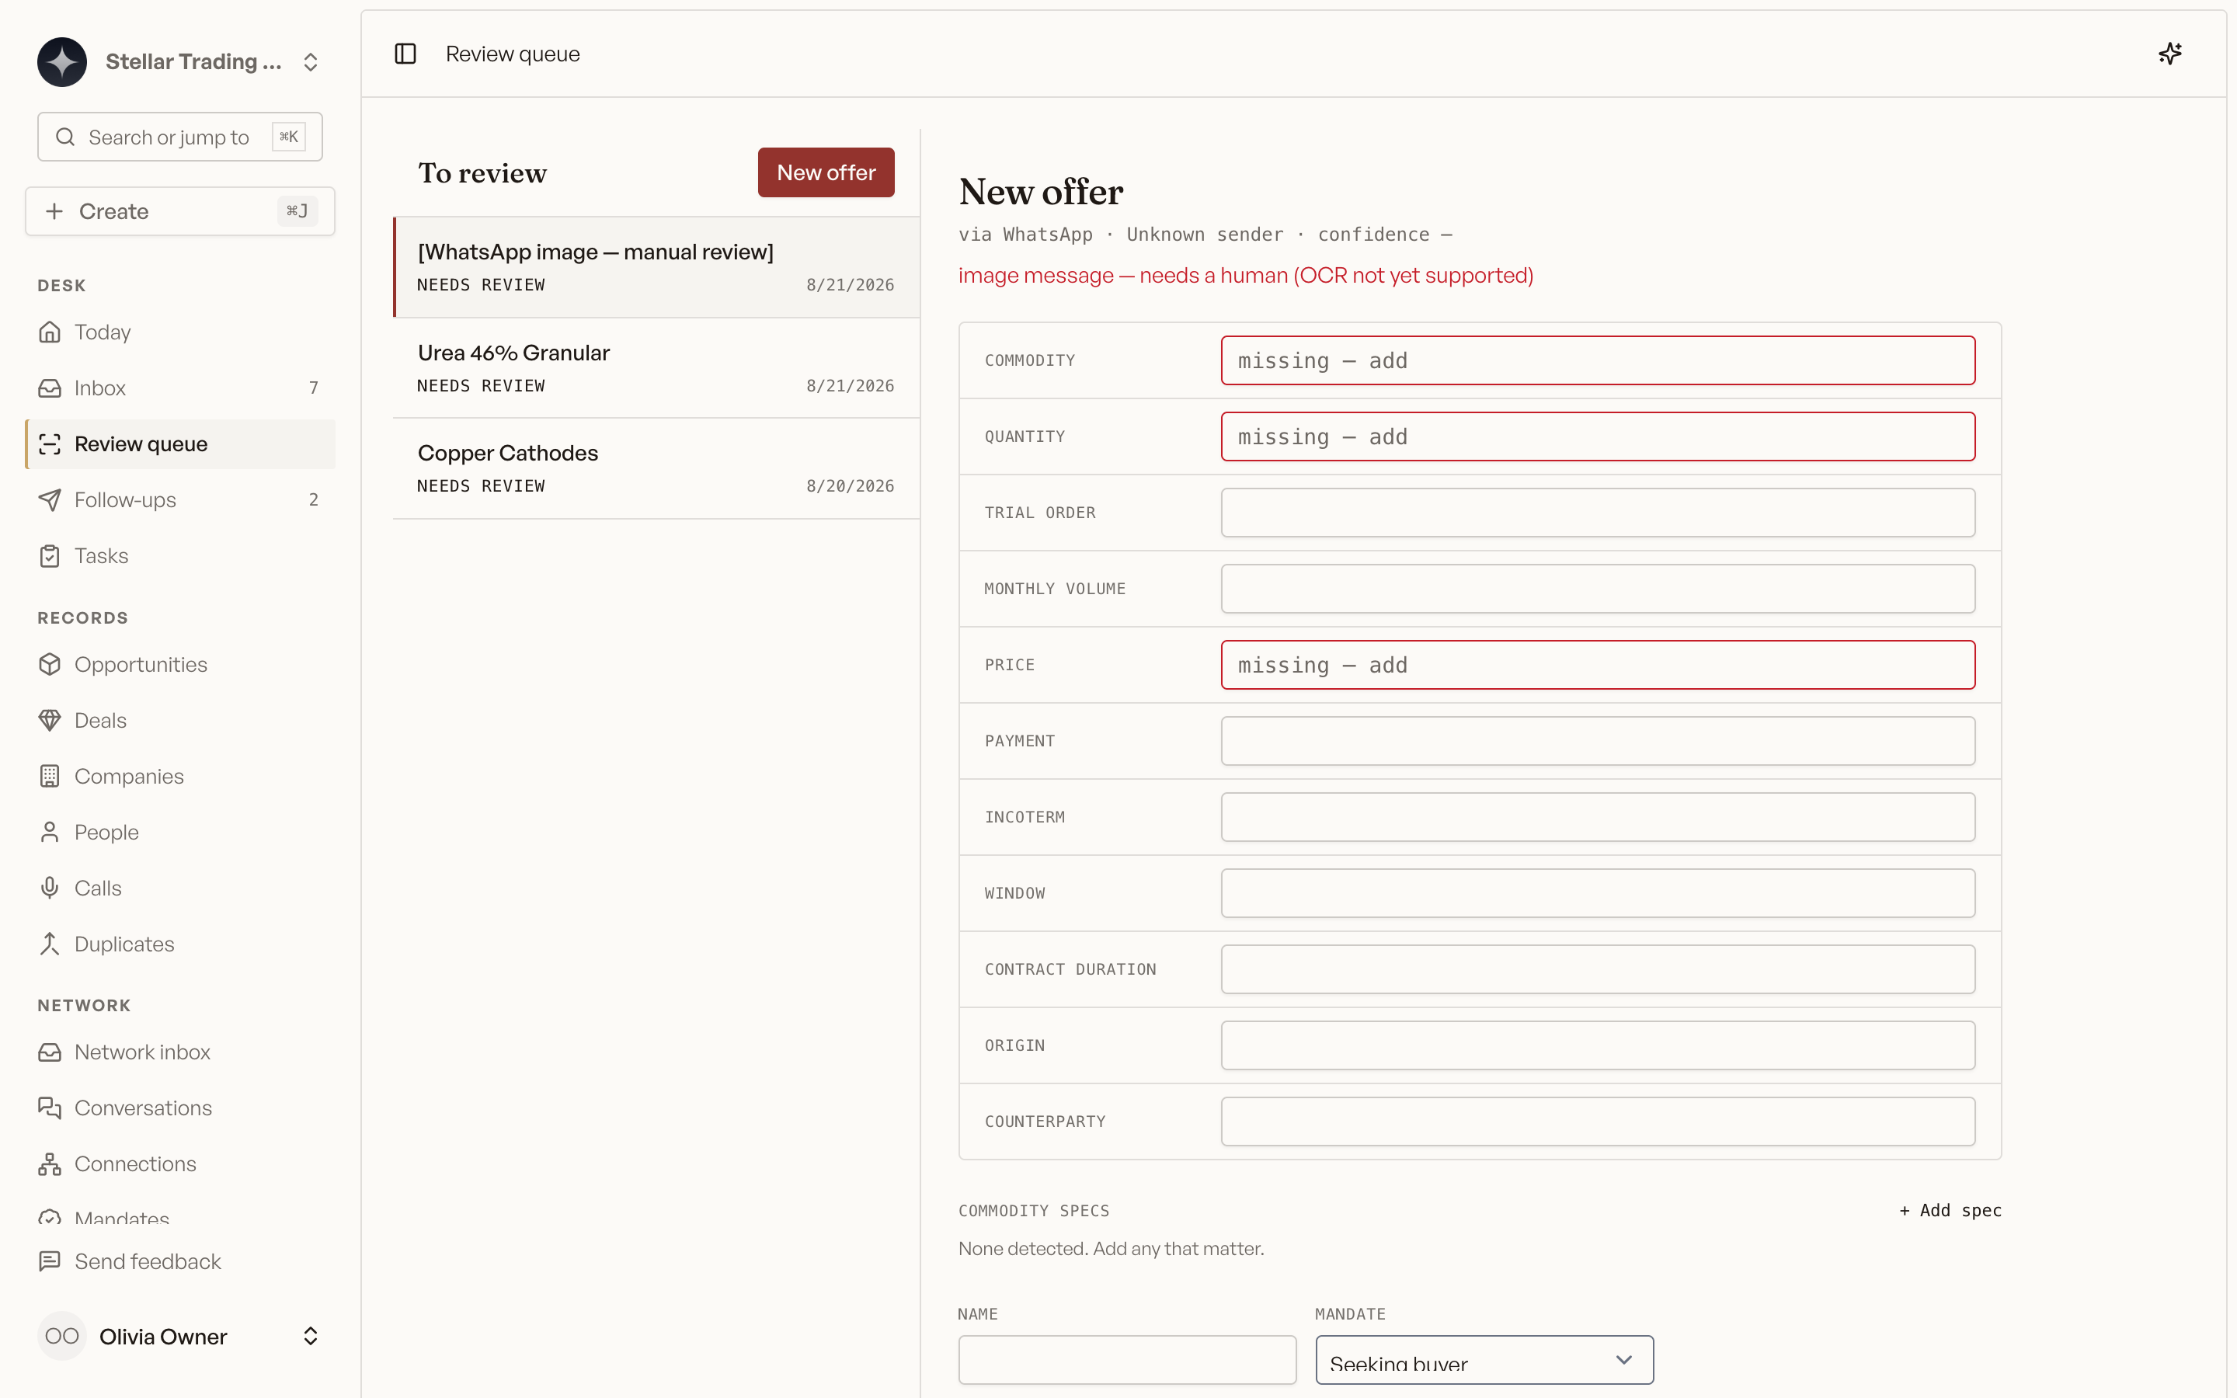Open the Mandate dropdown
Screen dimensions: 2237x1398
1484,1360
